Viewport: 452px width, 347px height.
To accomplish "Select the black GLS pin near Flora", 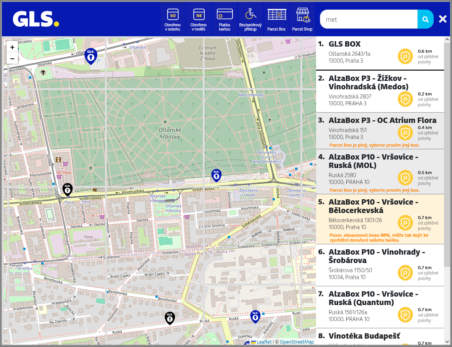I will (x=68, y=190).
